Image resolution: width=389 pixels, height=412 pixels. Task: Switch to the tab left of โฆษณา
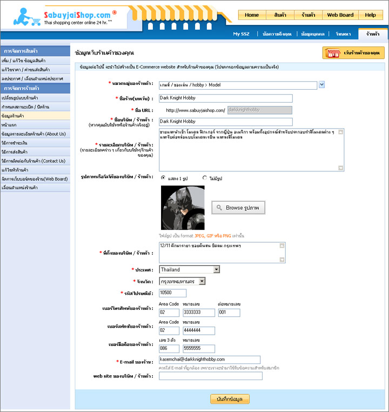[313, 34]
